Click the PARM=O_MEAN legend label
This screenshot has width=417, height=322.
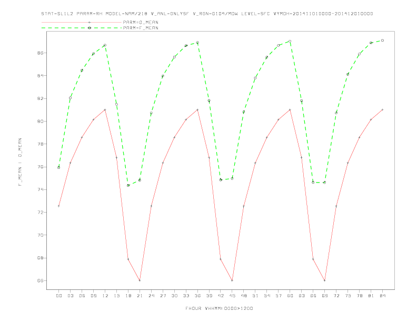(141, 22)
